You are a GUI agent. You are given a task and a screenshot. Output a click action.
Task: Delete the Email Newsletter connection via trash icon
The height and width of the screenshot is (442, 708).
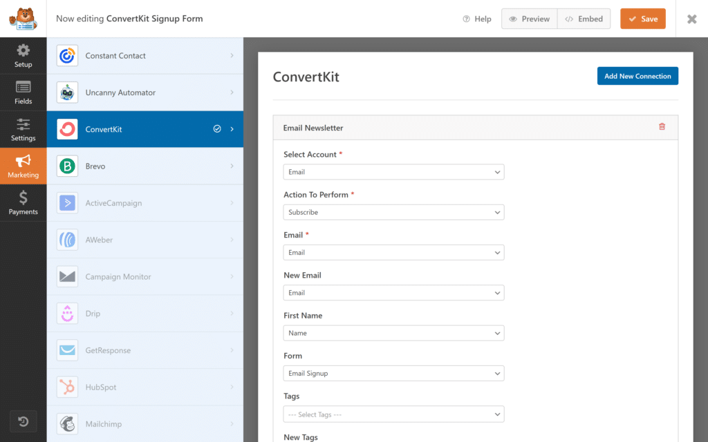click(662, 127)
